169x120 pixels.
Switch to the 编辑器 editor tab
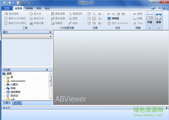pos(29,8)
